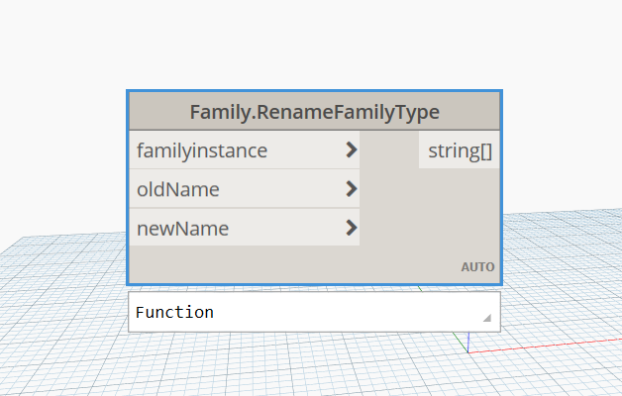The image size is (622, 396).
Task: Click the preview bubble resize grip
Action: pyautogui.click(x=486, y=319)
